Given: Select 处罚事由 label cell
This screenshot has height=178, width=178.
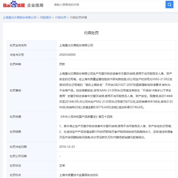Looking at the screenshot, I should [32, 90].
